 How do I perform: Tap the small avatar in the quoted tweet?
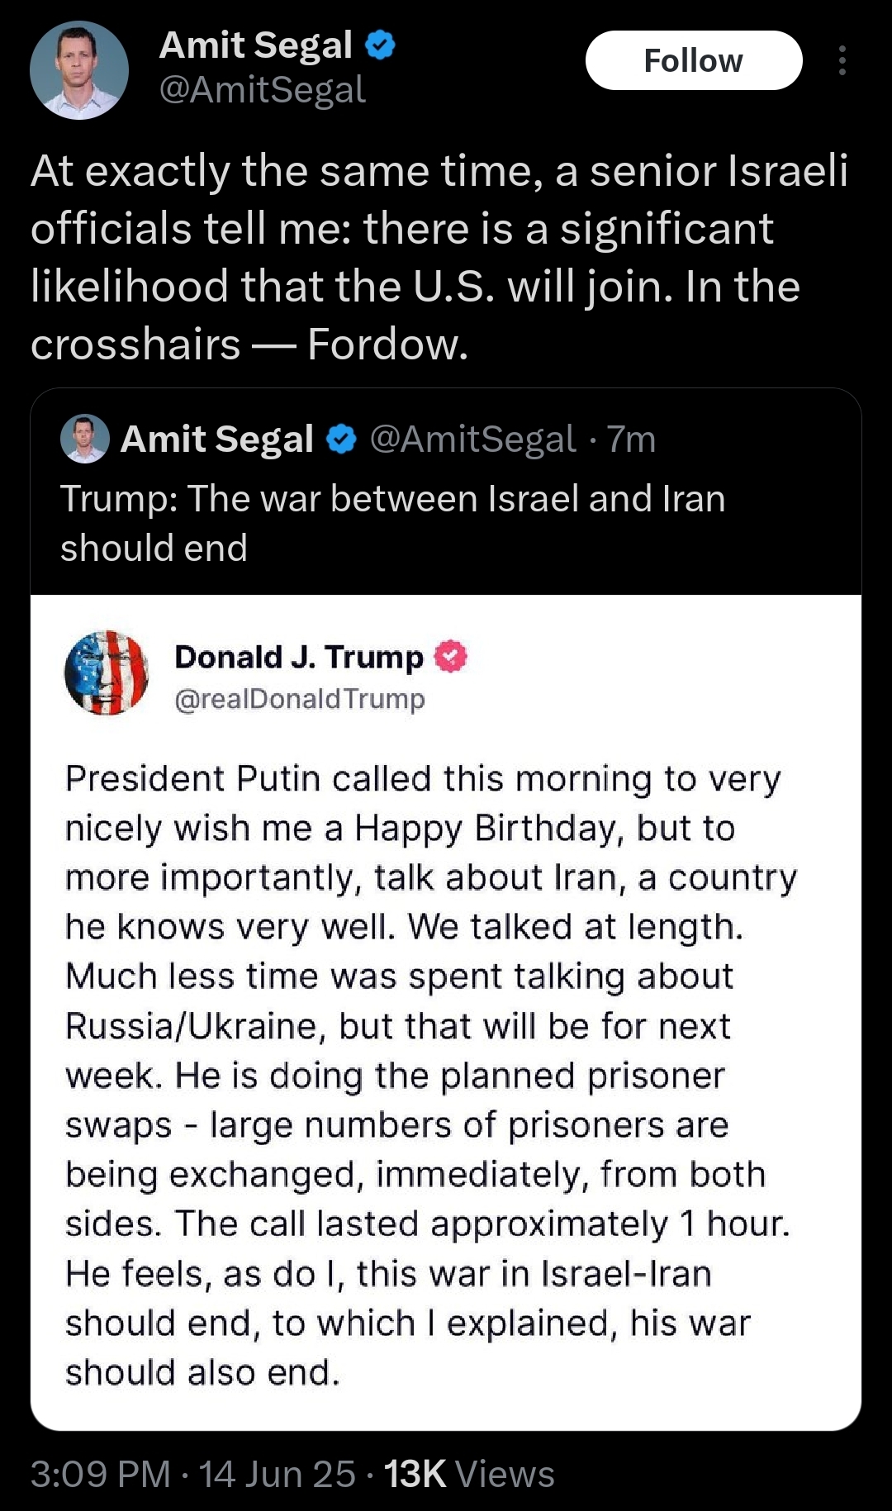tap(85, 439)
